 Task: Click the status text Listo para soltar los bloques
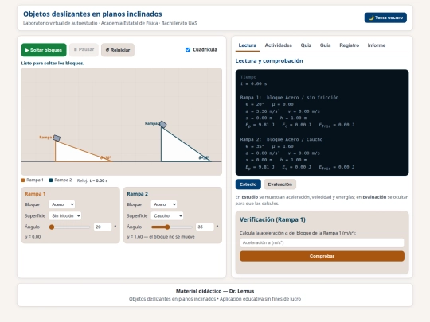pyautogui.click(x=53, y=64)
